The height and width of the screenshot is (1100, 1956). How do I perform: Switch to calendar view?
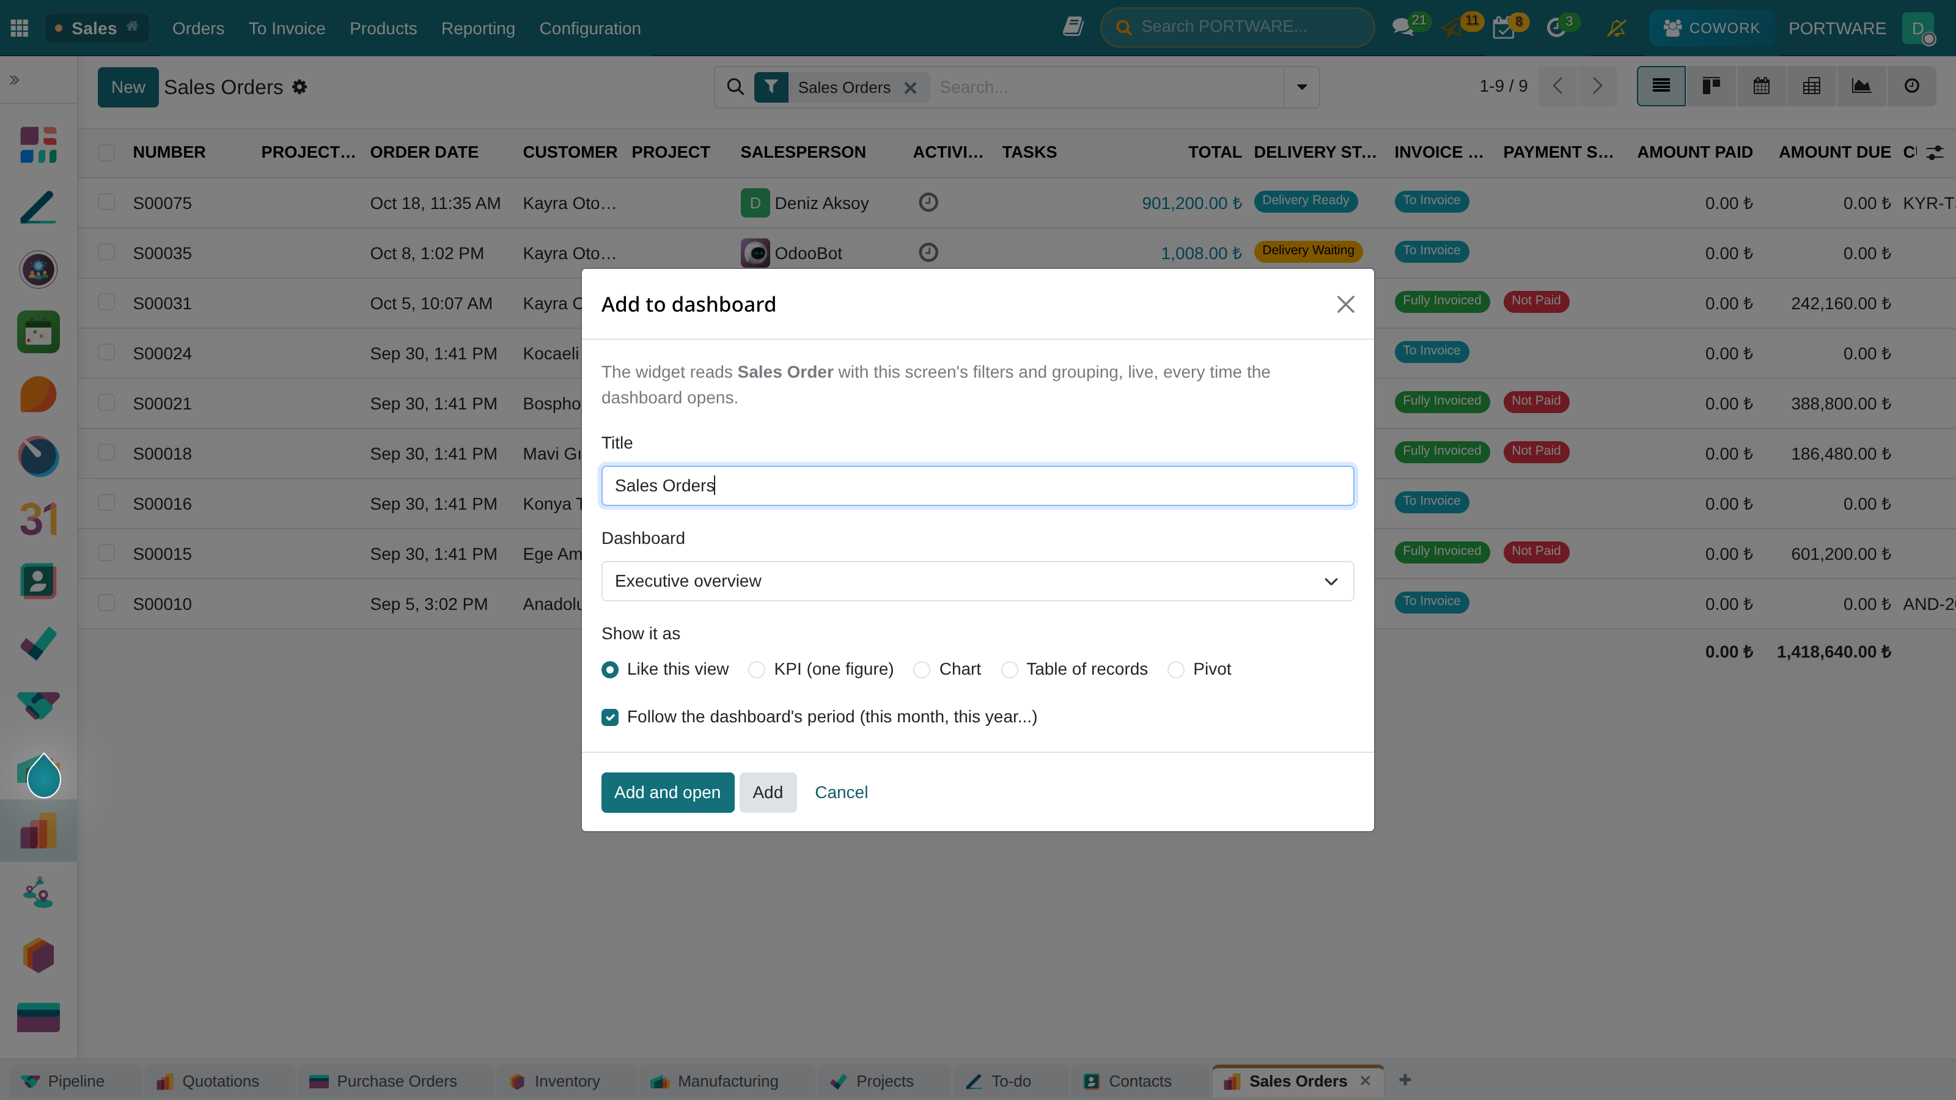(1762, 86)
